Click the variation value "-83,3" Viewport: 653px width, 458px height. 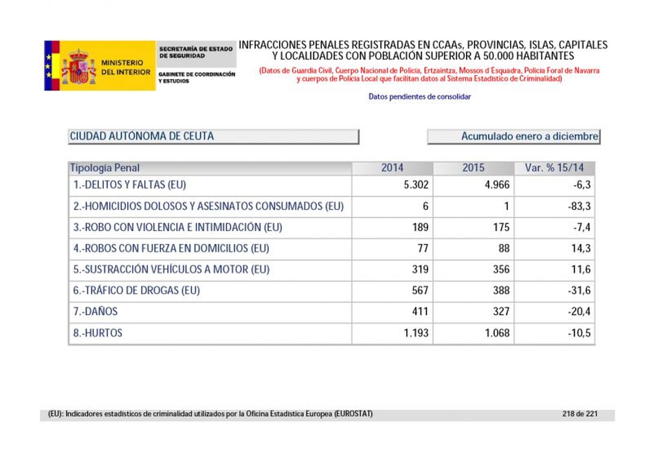click(579, 206)
